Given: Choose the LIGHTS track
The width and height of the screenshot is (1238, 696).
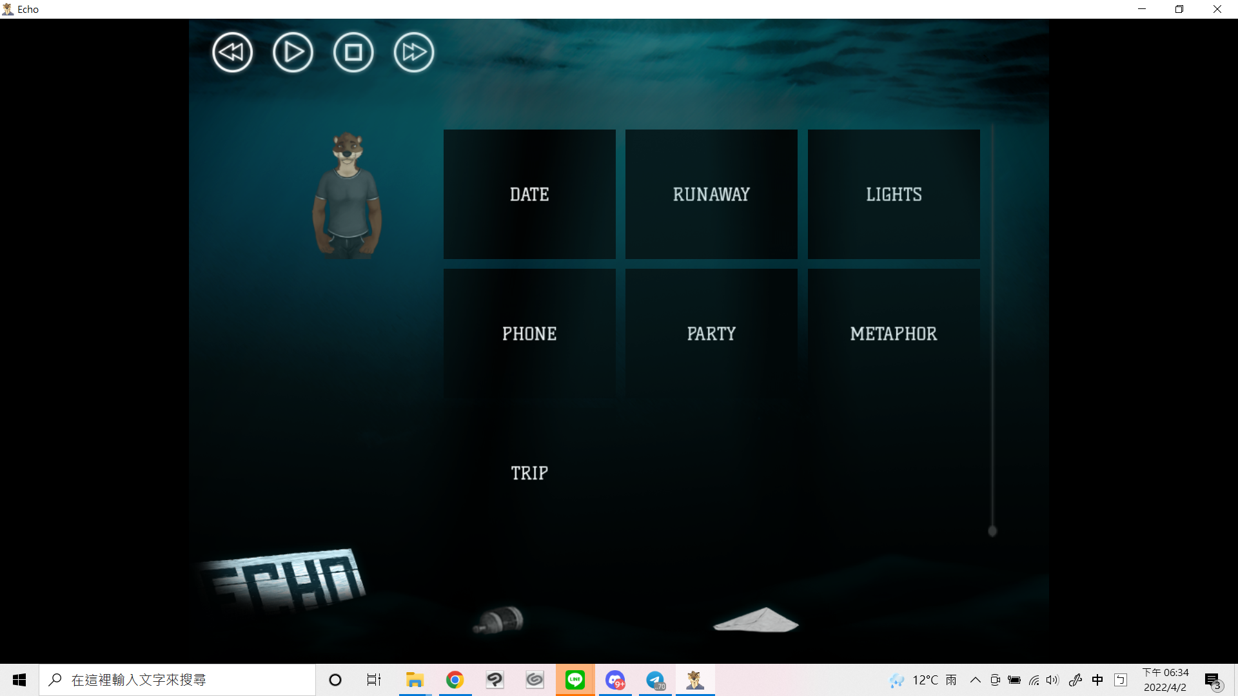Looking at the screenshot, I should point(894,194).
